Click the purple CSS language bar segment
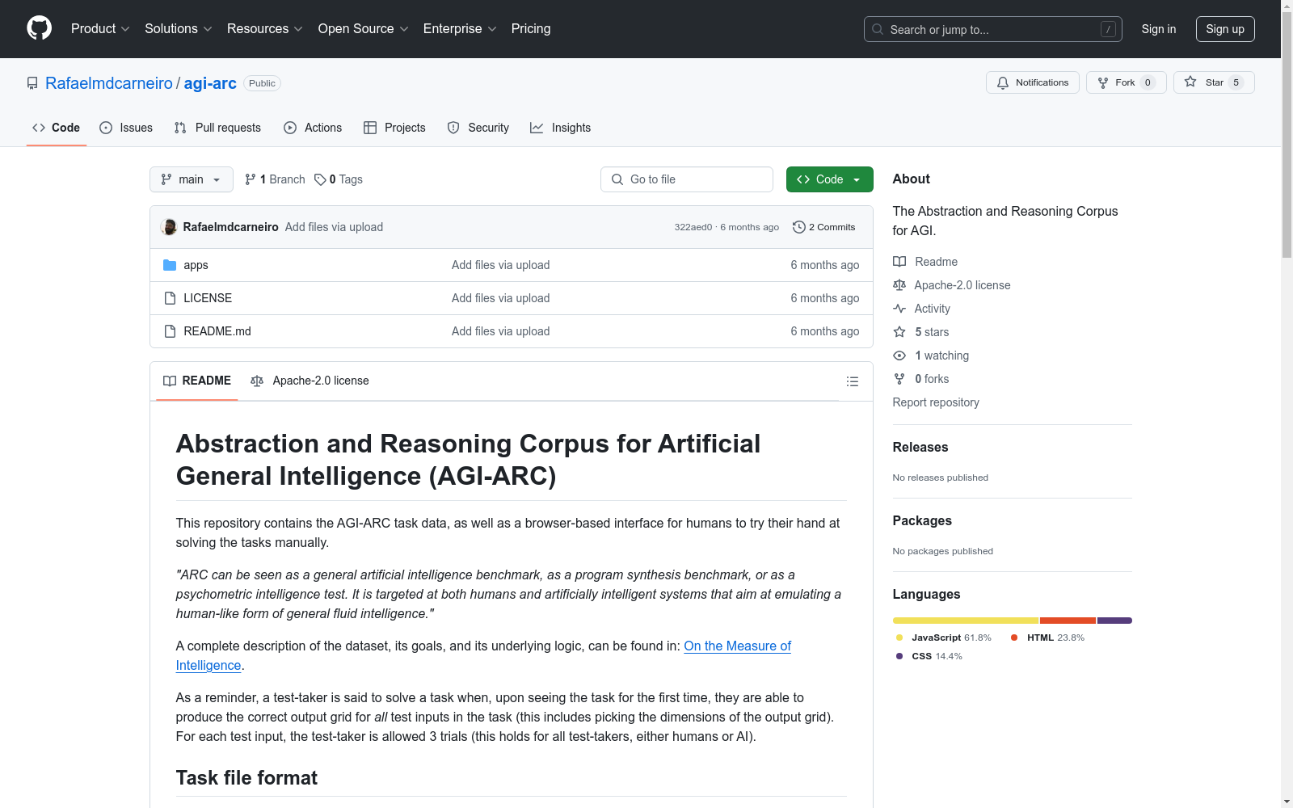Image resolution: width=1293 pixels, height=808 pixels. 1114,621
